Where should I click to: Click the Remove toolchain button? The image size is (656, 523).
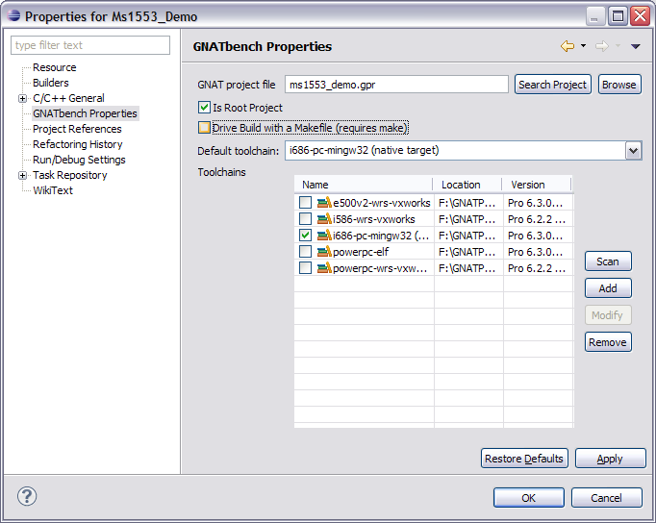[x=608, y=342]
